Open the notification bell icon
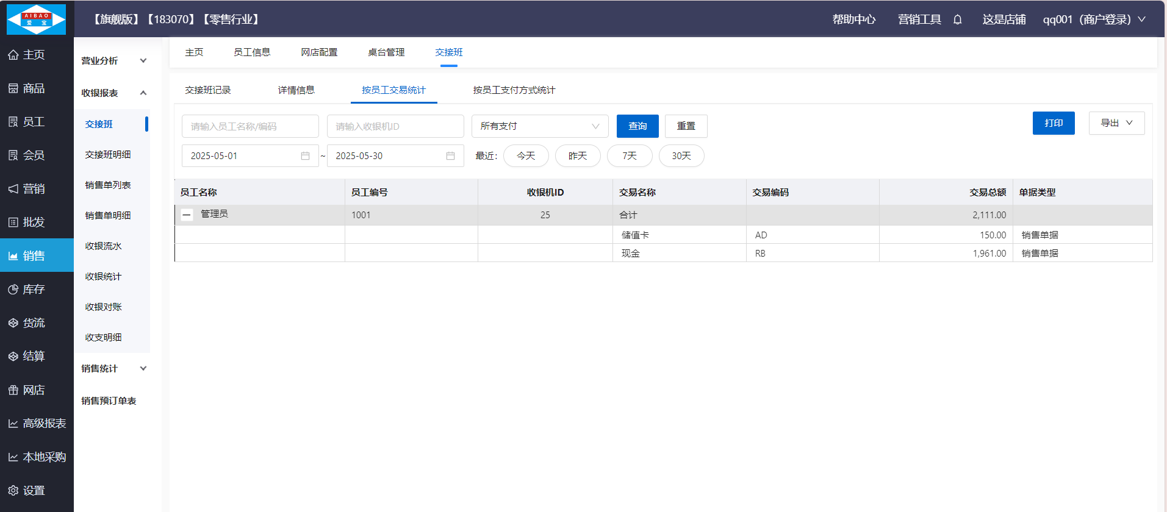 point(957,20)
